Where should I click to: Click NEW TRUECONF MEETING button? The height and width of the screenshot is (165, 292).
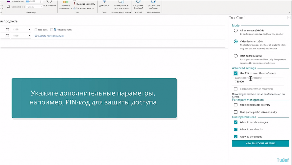pyautogui.click(x=261, y=144)
